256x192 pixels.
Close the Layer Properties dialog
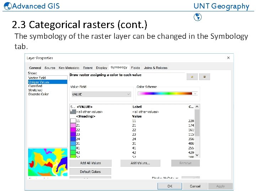point(228,58)
